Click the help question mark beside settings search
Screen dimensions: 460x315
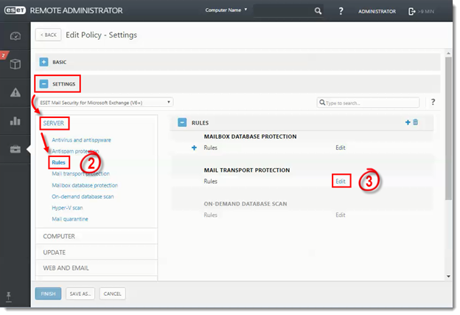click(433, 102)
